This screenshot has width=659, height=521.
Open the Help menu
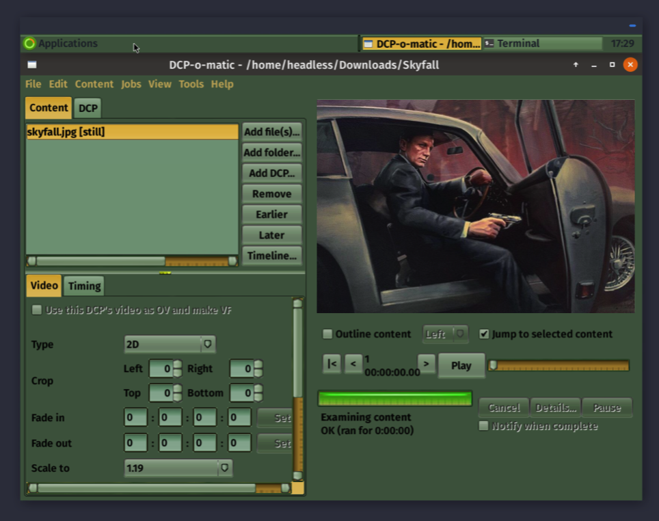[222, 84]
